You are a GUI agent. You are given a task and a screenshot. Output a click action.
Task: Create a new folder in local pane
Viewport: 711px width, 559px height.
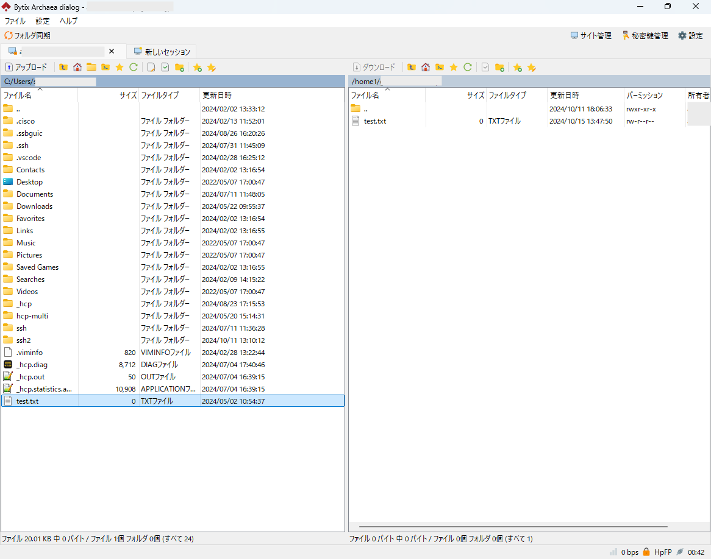tap(179, 67)
